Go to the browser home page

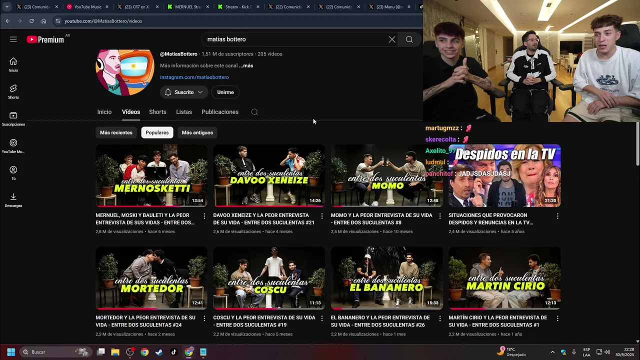click(43, 21)
